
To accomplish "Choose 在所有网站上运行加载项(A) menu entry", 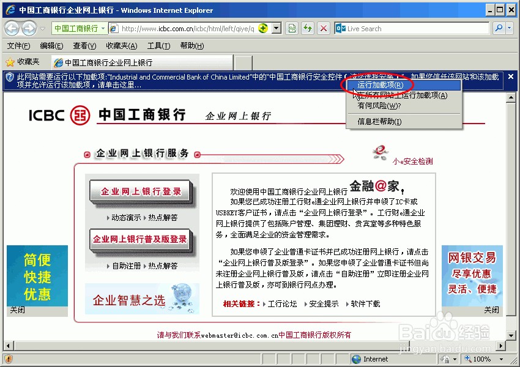I will coord(404,95).
